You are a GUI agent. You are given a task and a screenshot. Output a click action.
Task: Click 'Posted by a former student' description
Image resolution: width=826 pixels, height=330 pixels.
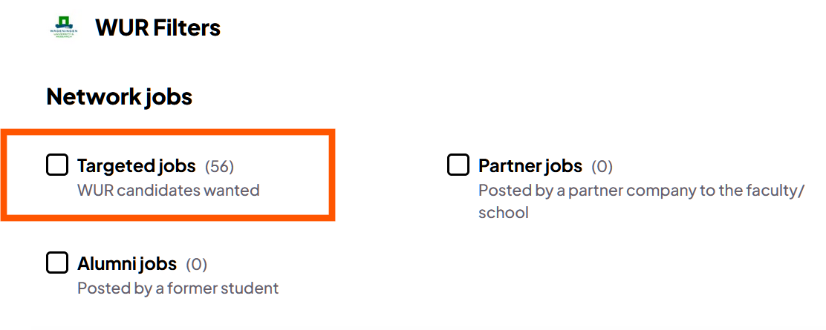click(x=178, y=288)
